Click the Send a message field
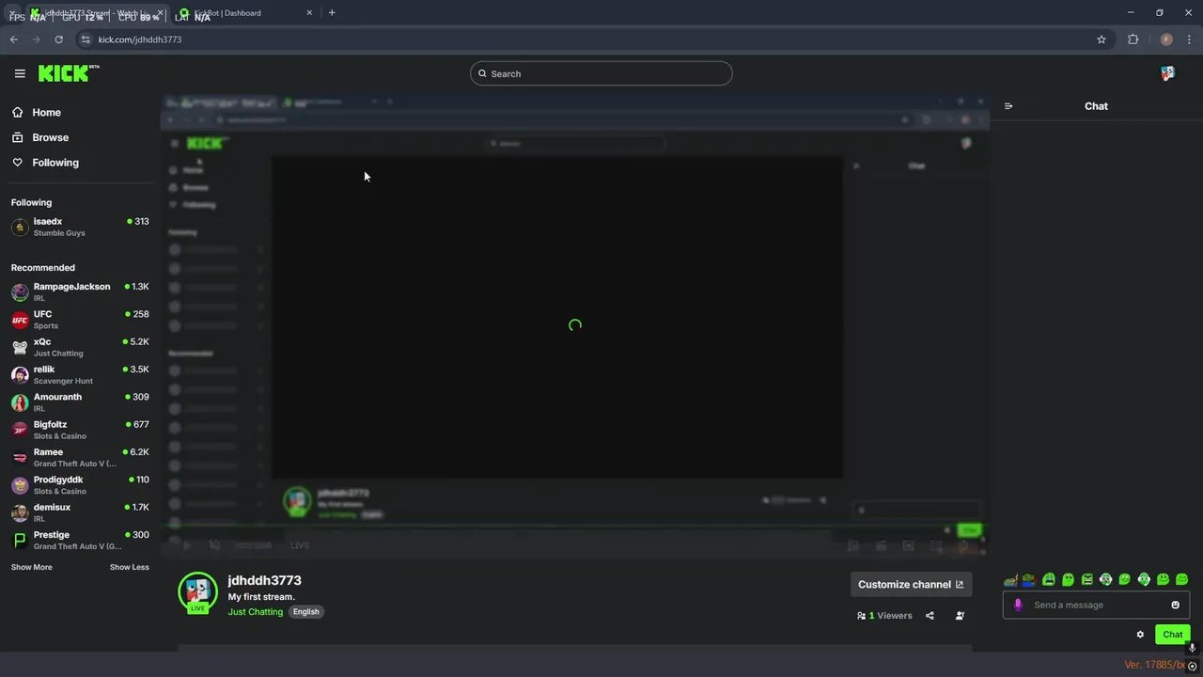This screenshot has width=1203, height=677. pyautogui.click(x=1096, y=605)
